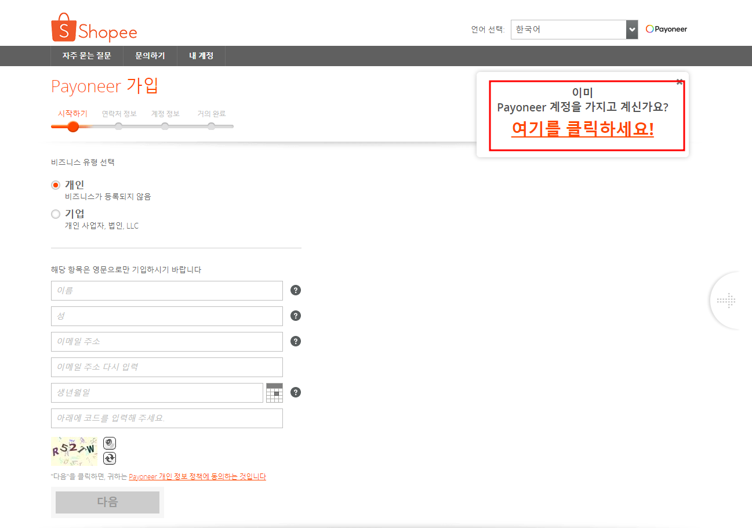The width and height of the screenshot is (752, 528).
Task: Click the 여기를 클릭하세요! link
Action: pyautogui.click(x=583, y=129)
